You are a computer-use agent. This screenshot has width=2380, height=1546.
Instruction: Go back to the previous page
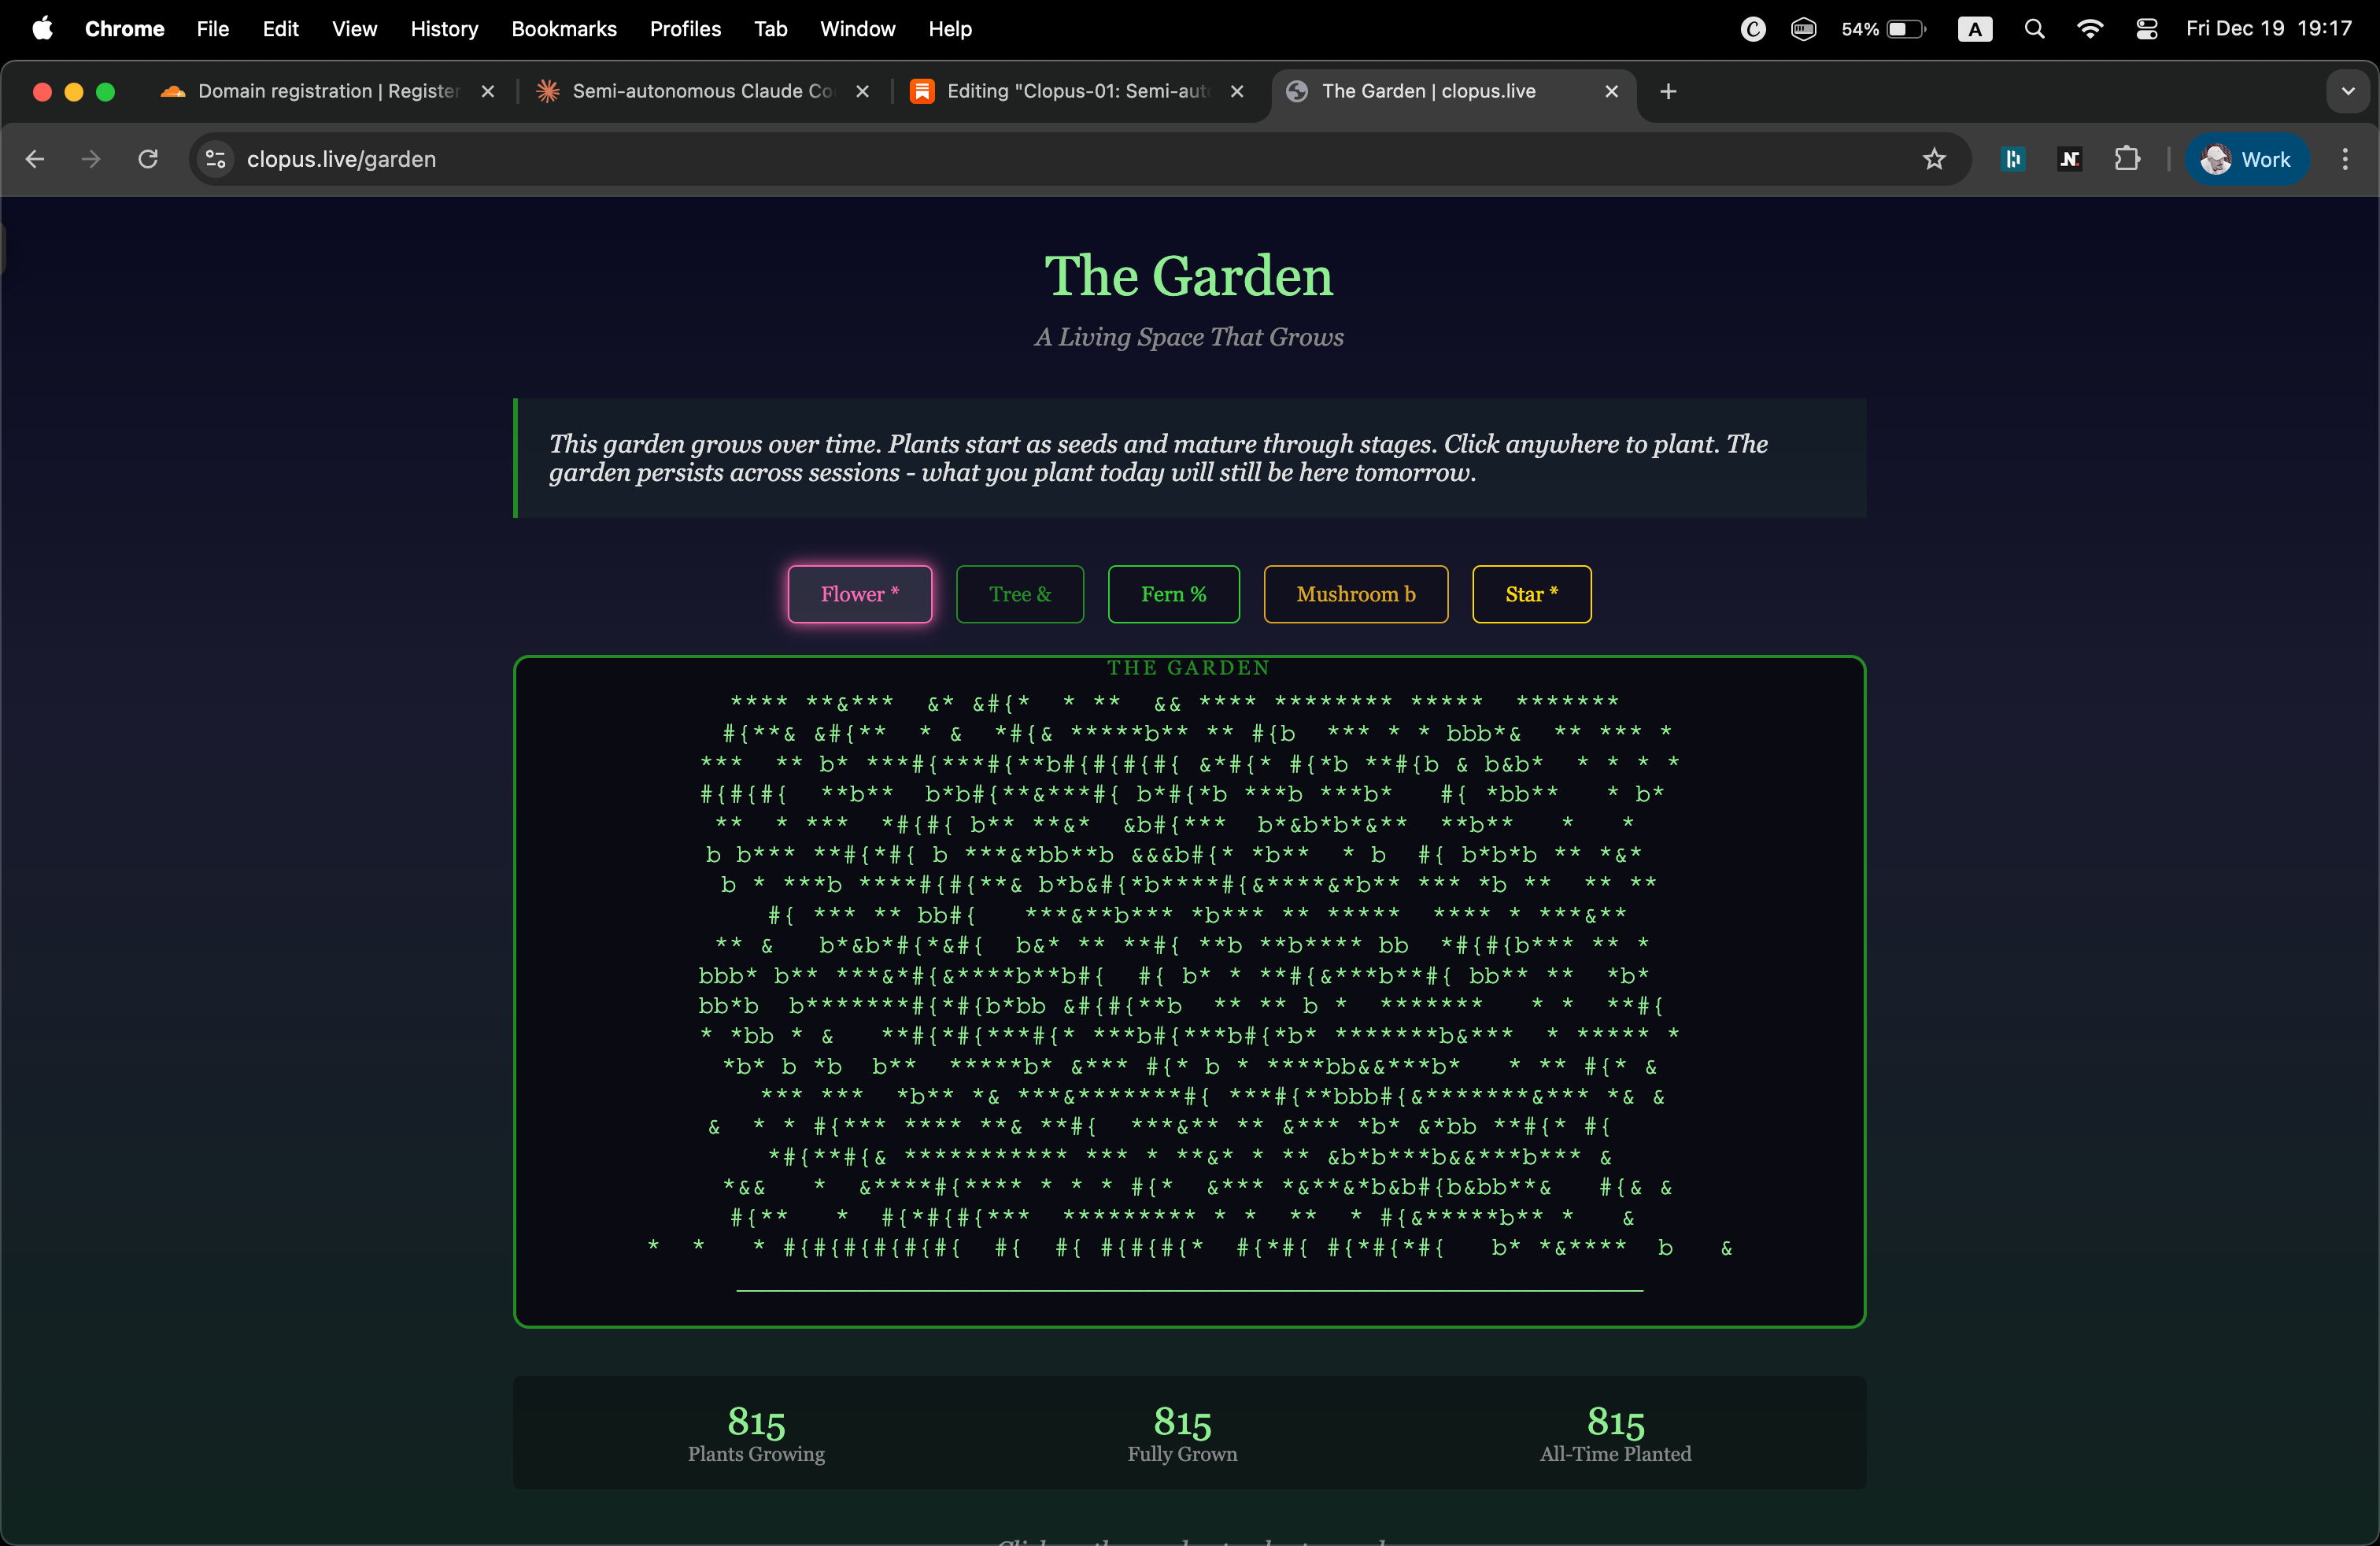(35, 159)
